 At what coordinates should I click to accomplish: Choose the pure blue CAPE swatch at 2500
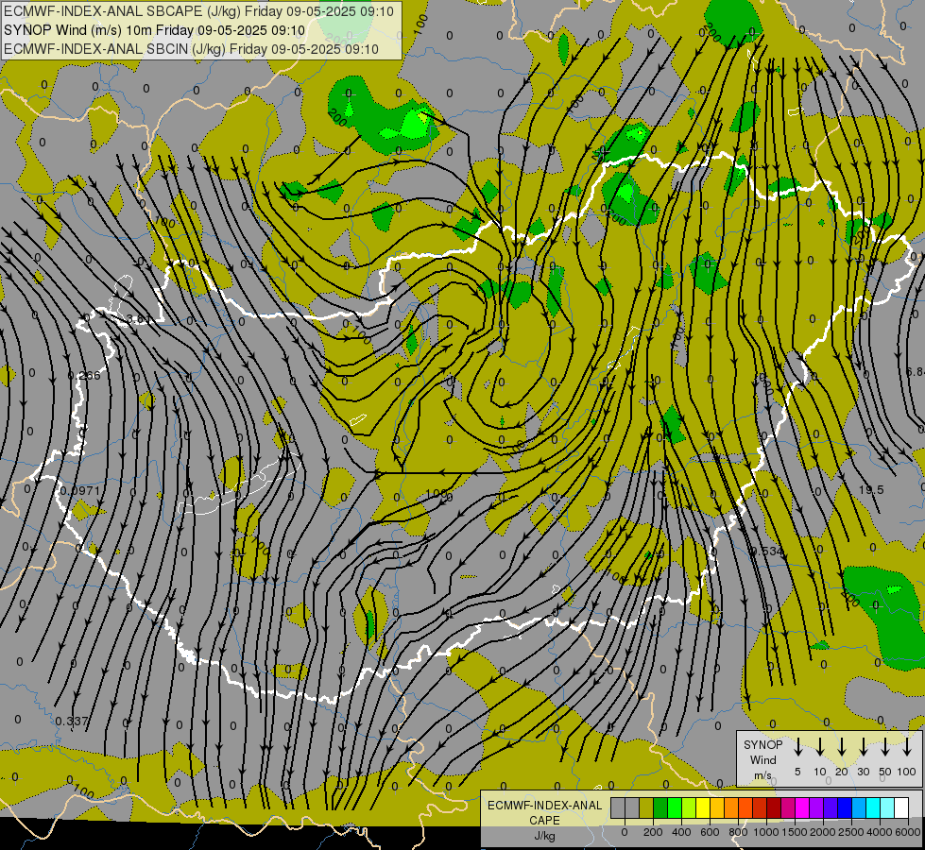(844, 807)
